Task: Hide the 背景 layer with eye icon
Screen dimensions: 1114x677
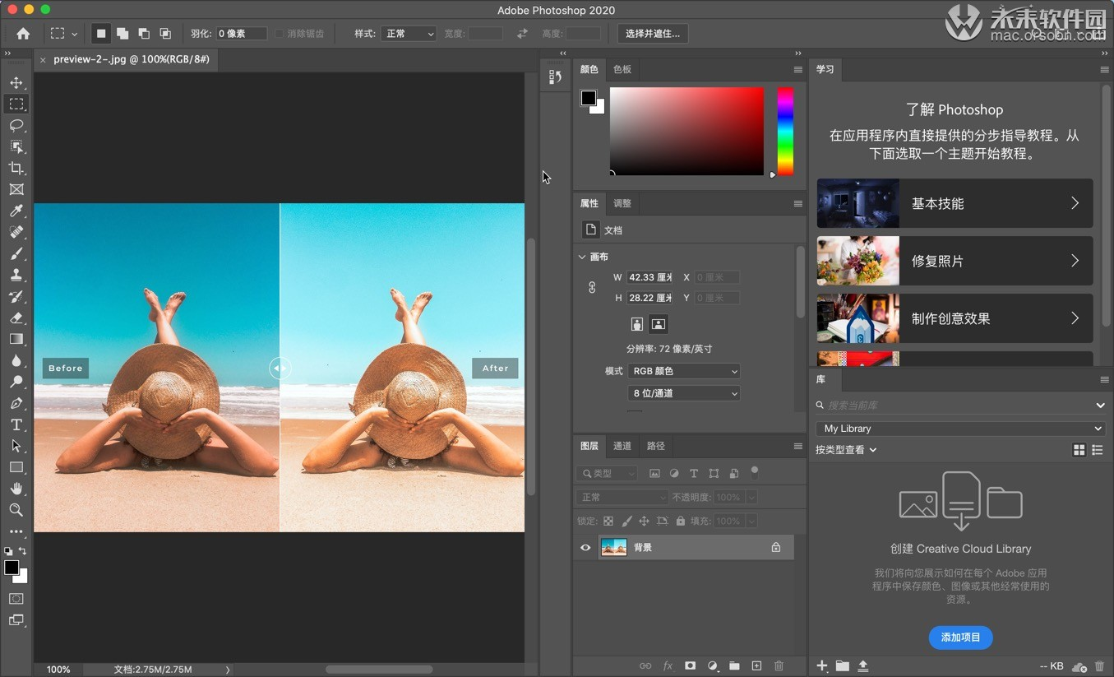Action: click(x=585, y=547)
